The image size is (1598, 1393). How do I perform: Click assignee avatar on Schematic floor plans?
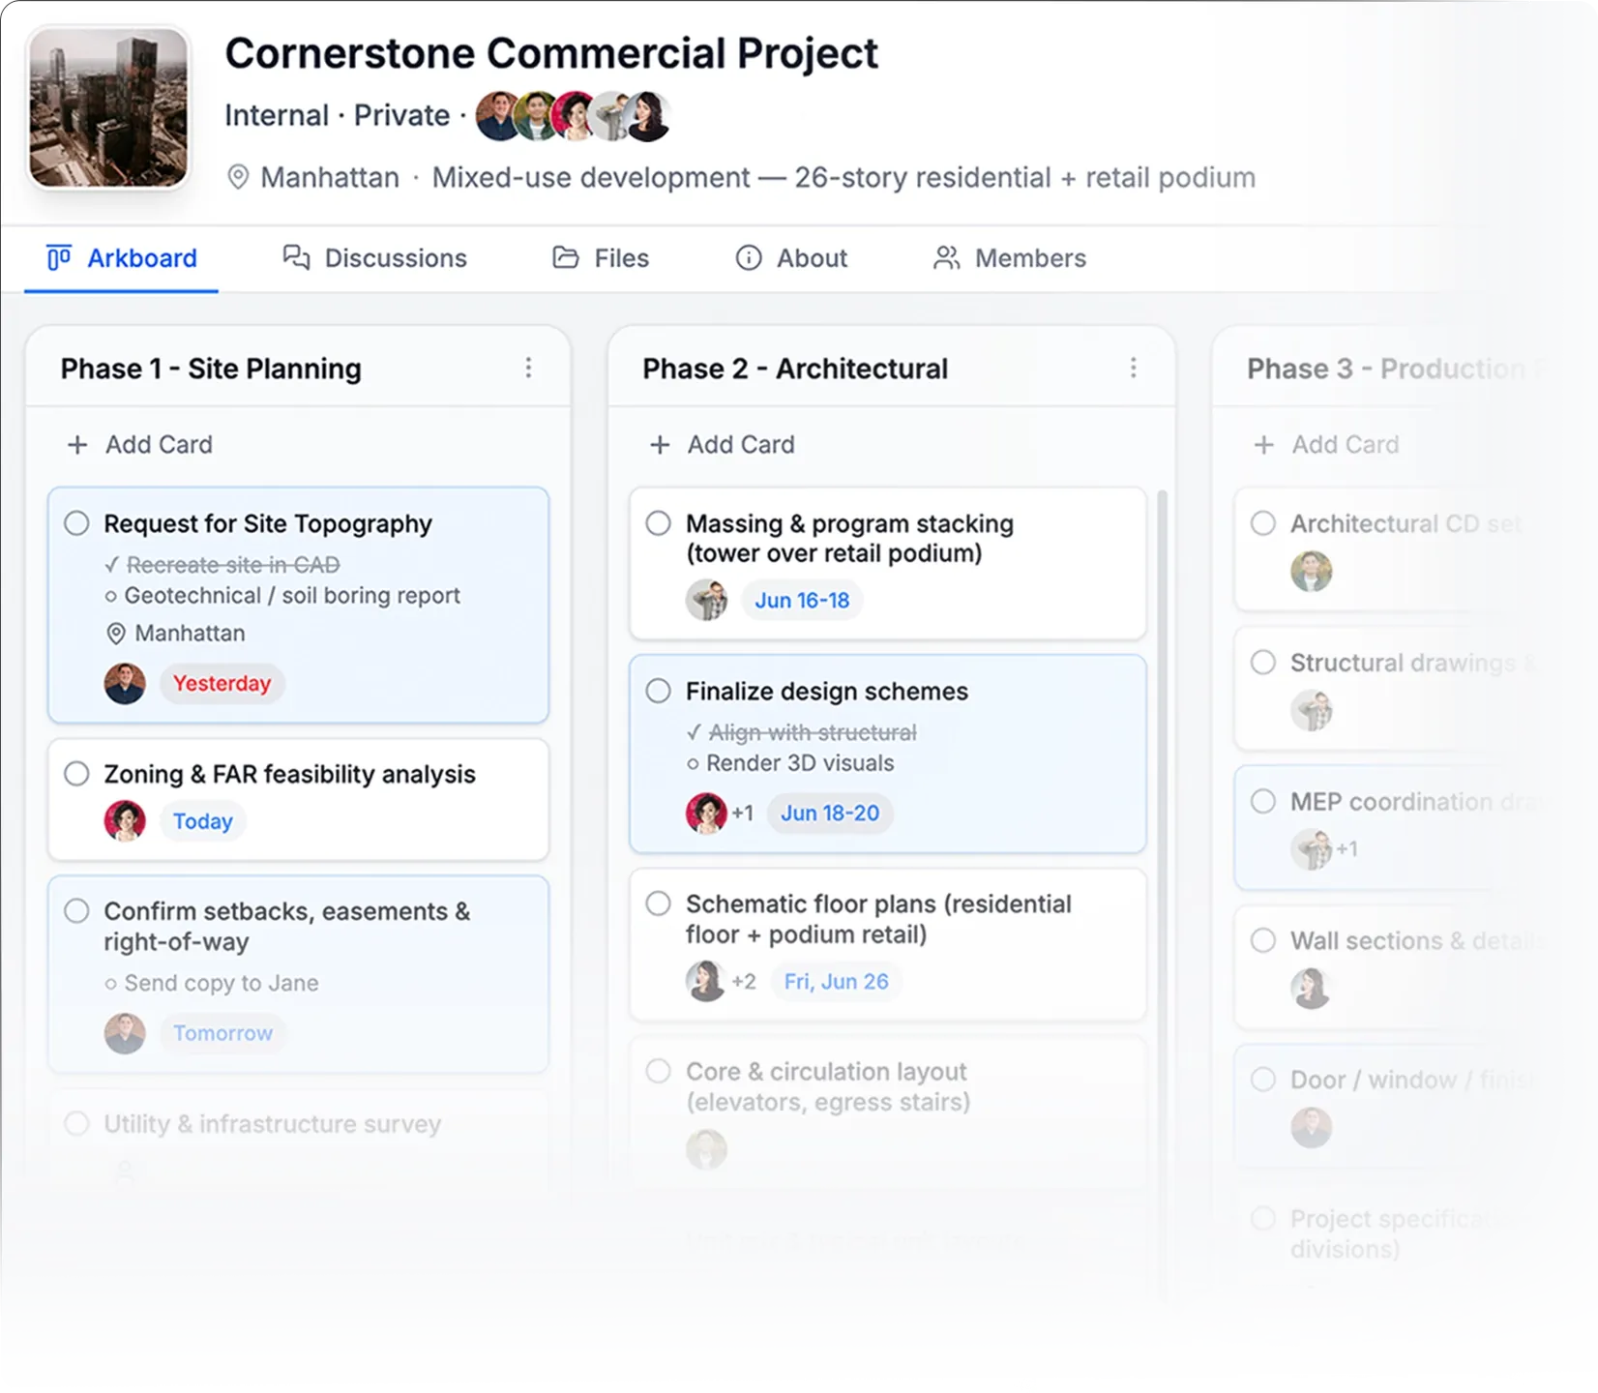[x=707, y=981]
